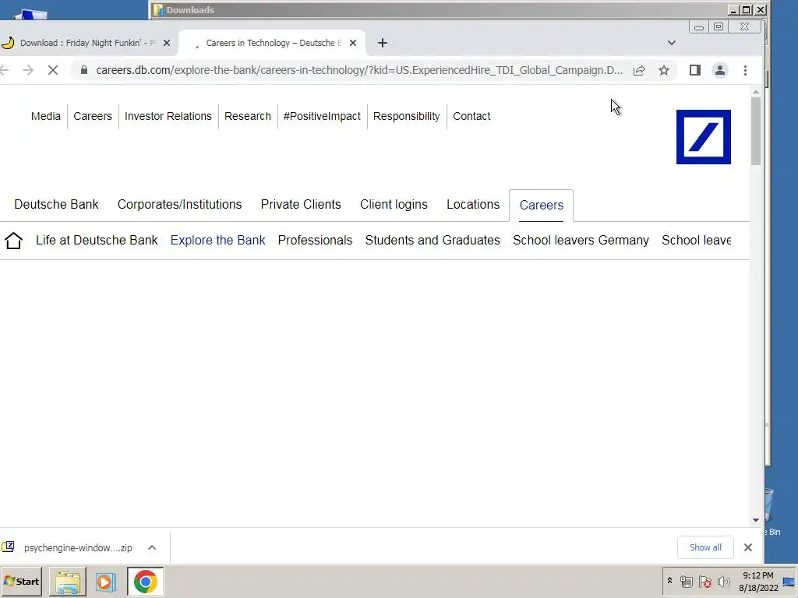Go to Investor Relations
Viewport: 798px width, 598px height.
point(168,117)
